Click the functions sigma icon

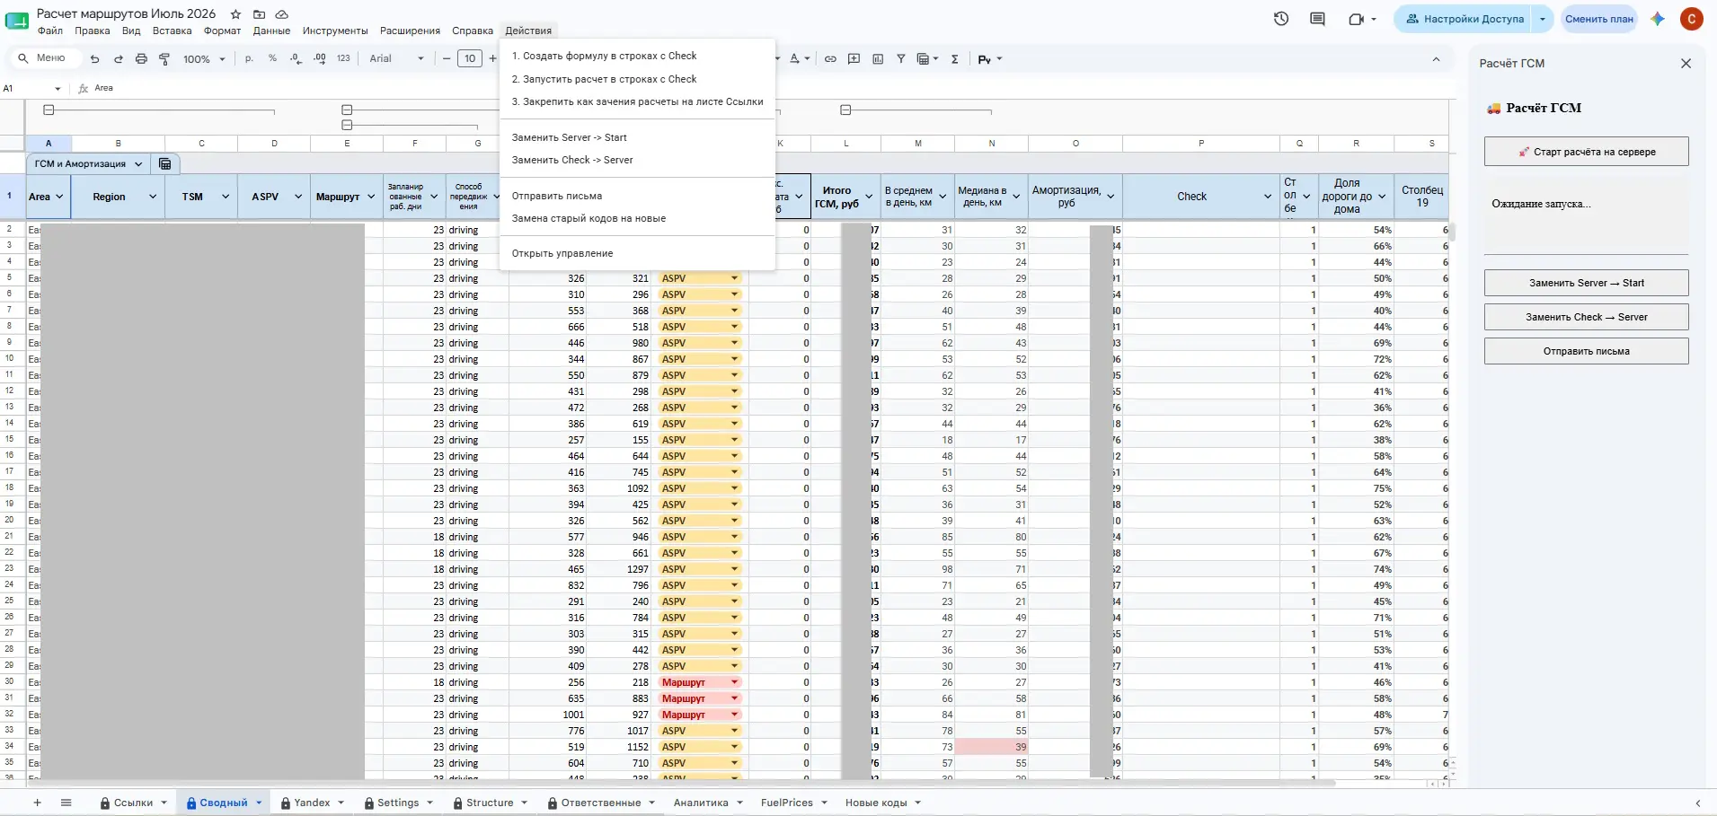click(x=954, y=59)
